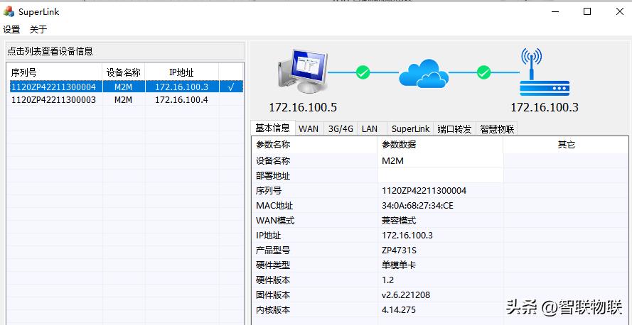Click green check between computer and cloud
Screen dimensions: 632x325
click(x=363, y=72)
